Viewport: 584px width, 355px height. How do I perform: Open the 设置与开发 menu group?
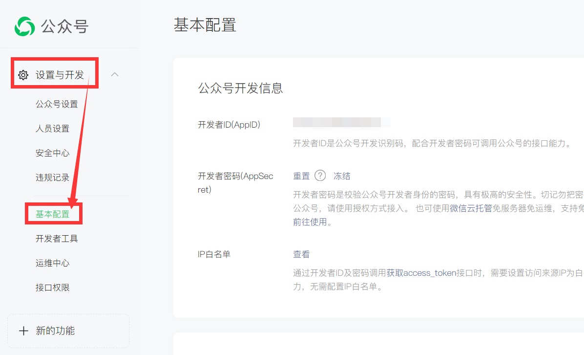(x=60, y=75)
